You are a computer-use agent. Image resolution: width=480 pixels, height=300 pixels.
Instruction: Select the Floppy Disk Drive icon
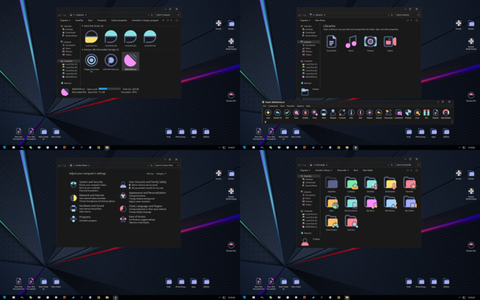tap(91, 60)
